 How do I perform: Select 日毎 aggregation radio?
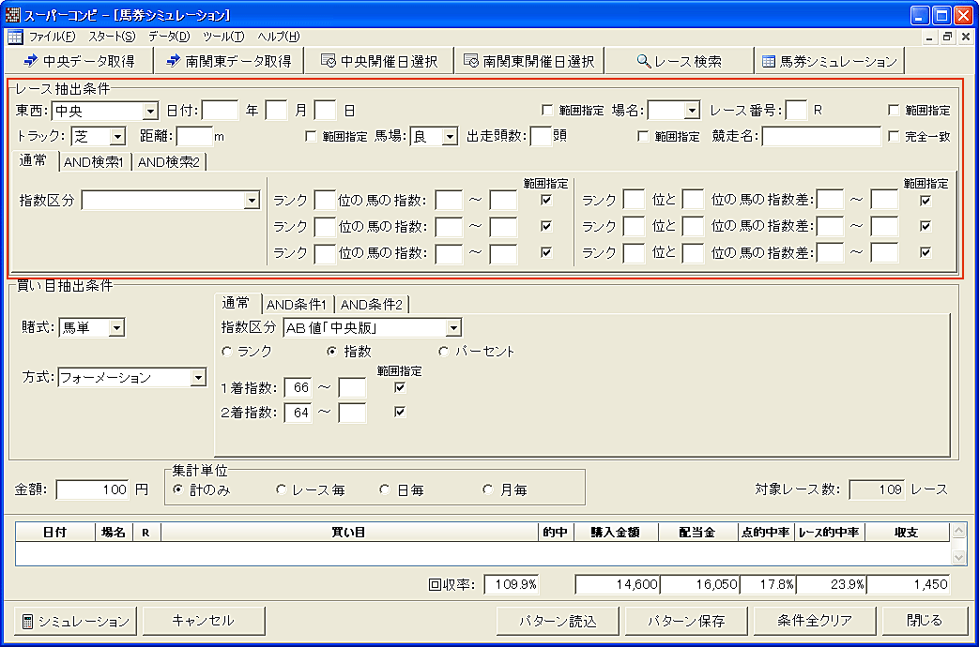tap(385, 489)
